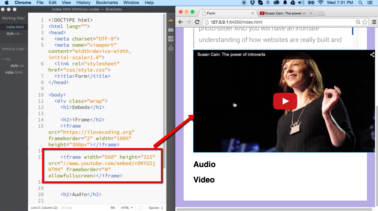Screen dimensions: 378x211
Task: Click the layered upload icon in Brackets toolbar
Action: (171, 48)
